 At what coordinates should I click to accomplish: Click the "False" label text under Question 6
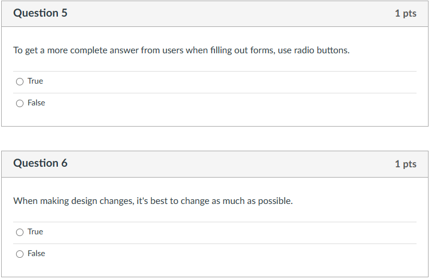[x=36, y=254]
